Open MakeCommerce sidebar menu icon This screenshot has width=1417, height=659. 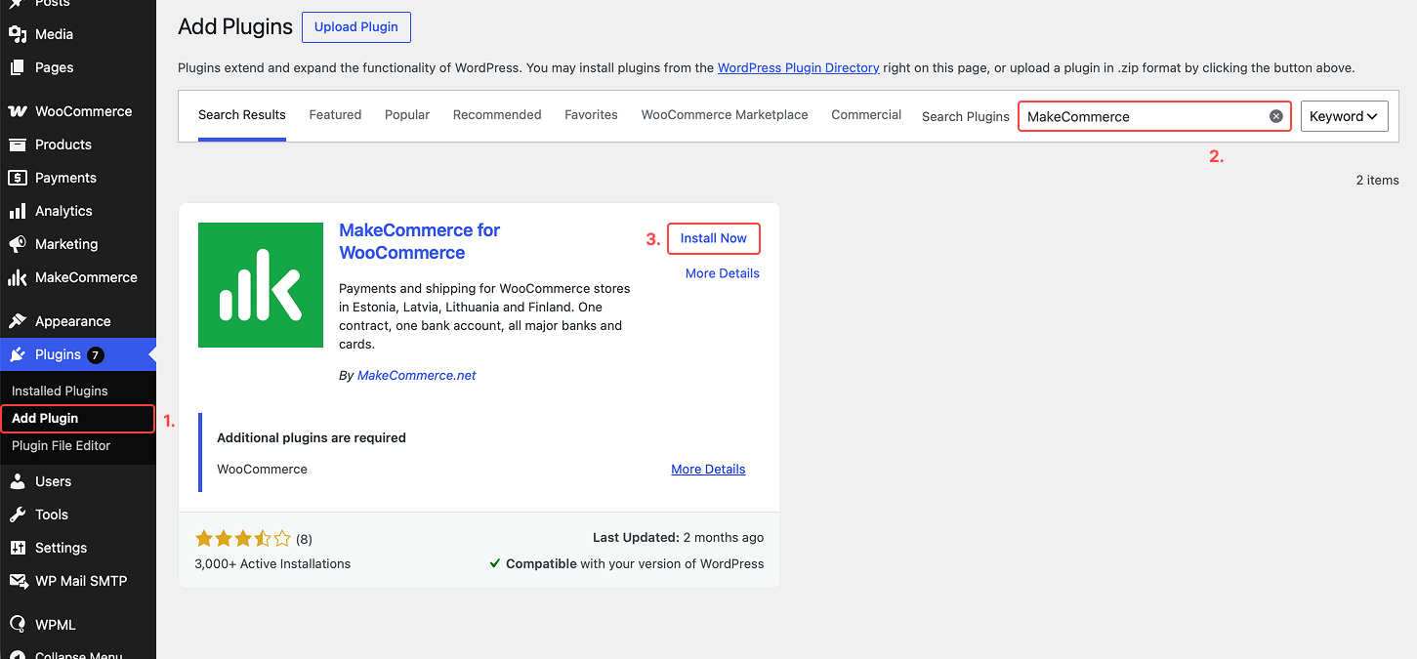[18, 277]
